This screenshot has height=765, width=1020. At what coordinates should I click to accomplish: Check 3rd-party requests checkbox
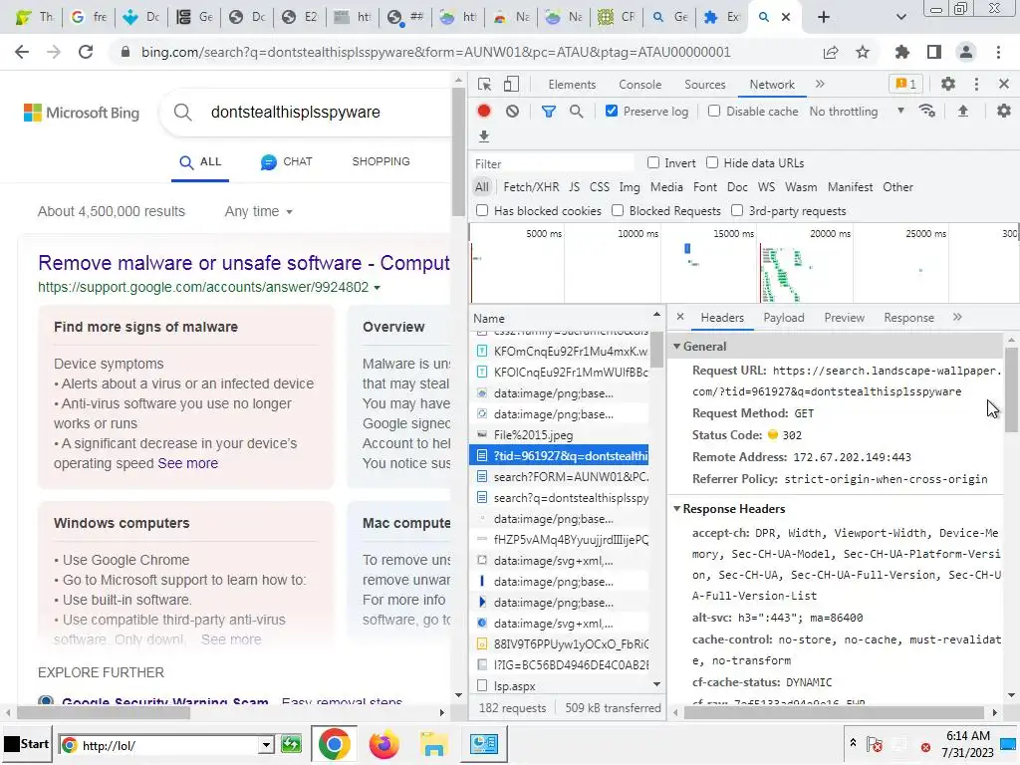[x=737, y=210]
